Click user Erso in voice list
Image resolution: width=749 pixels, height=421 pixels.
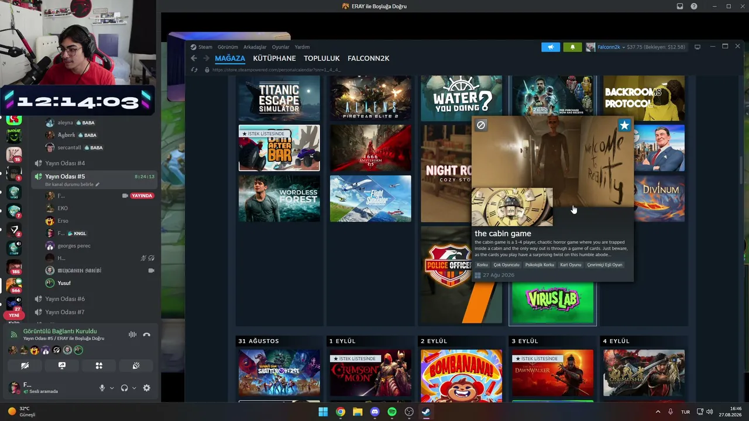(63, 221)
